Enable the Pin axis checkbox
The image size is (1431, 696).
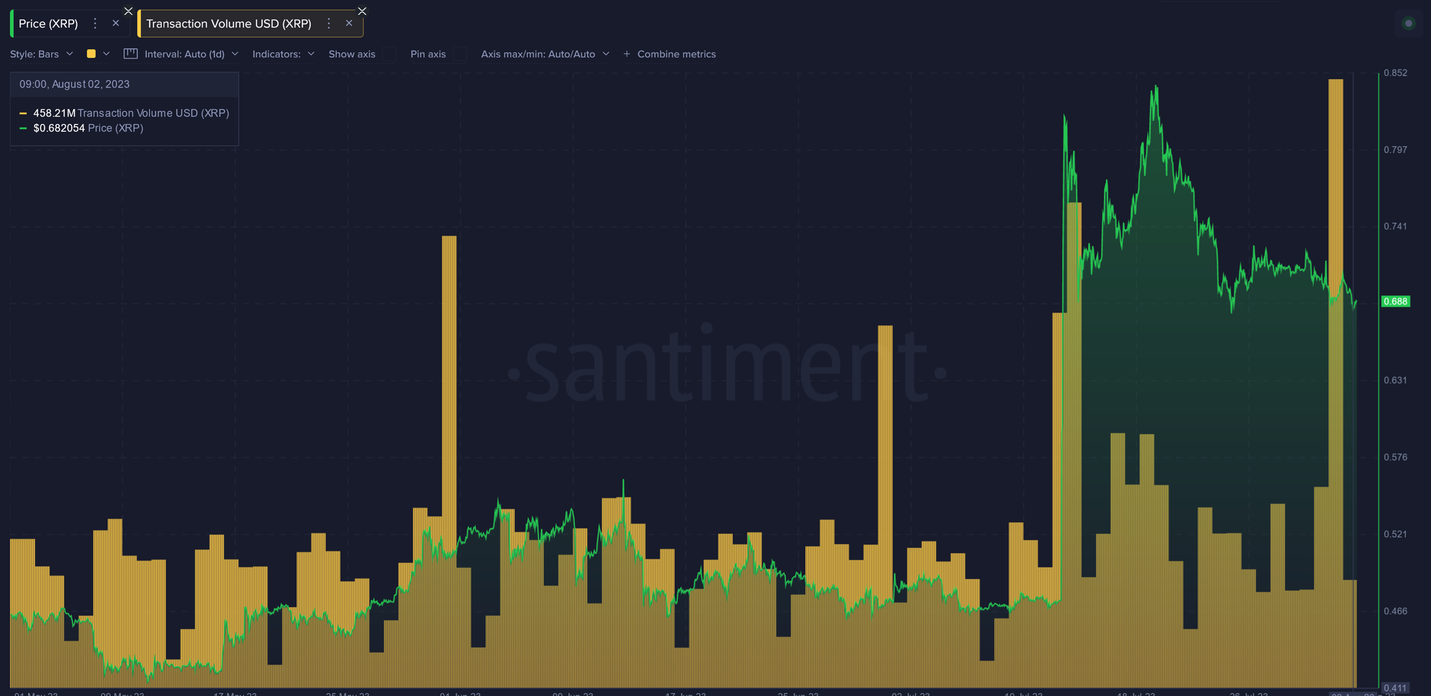point(460,54)
